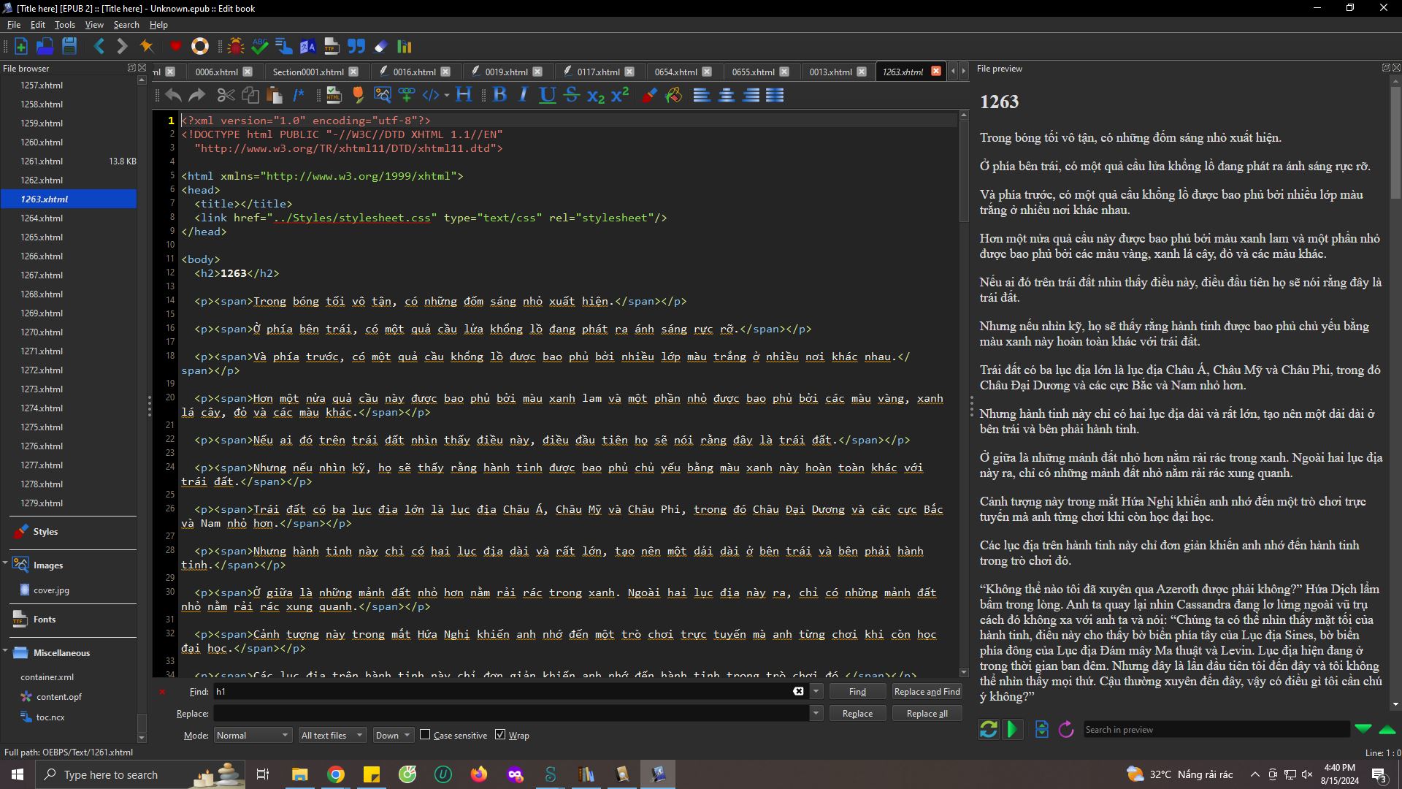Click the New file toolbar icon
The image size is (1402, 789).
pos(21,47)
